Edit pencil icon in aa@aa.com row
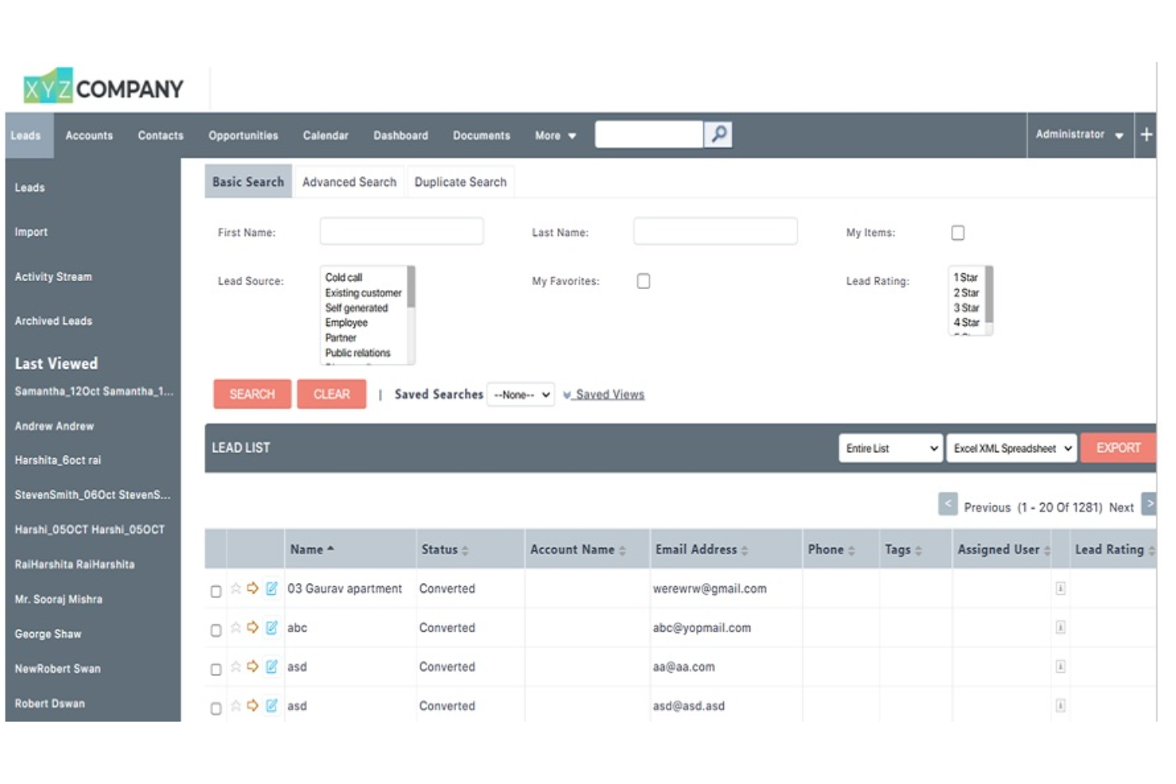Viewport: 1176px width, 784px height. click(272, 666)
